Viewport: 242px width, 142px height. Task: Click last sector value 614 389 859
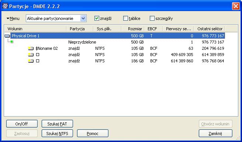click(213, 55)
